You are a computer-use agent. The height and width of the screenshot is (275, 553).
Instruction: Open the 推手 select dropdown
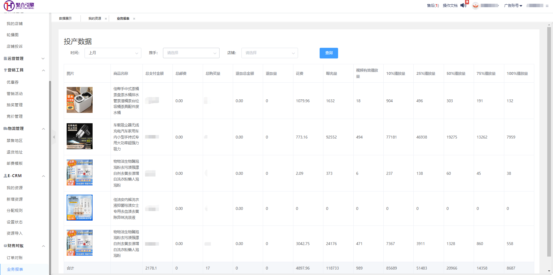pyautogui.click(x=191, y=53)
